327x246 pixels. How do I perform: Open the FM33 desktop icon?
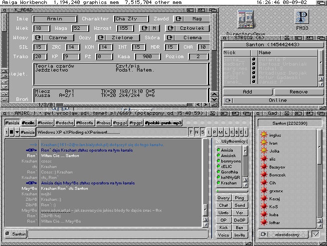pos(302,17)
